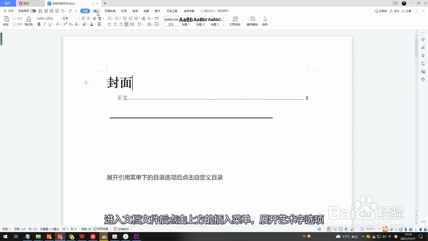Open the Developer Tools tab

pos(172,11)
